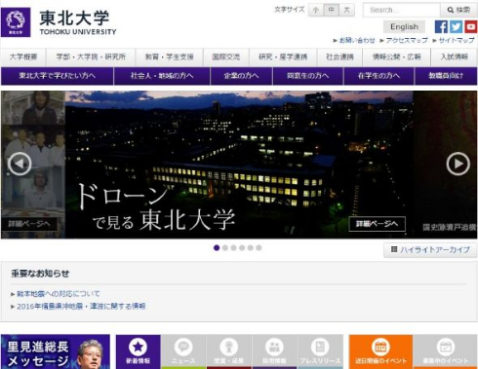Viewport: 478px width, 369px height.
Task: Go to 東北大学で学びたい方へ section
Action: [x=58, y=76]
